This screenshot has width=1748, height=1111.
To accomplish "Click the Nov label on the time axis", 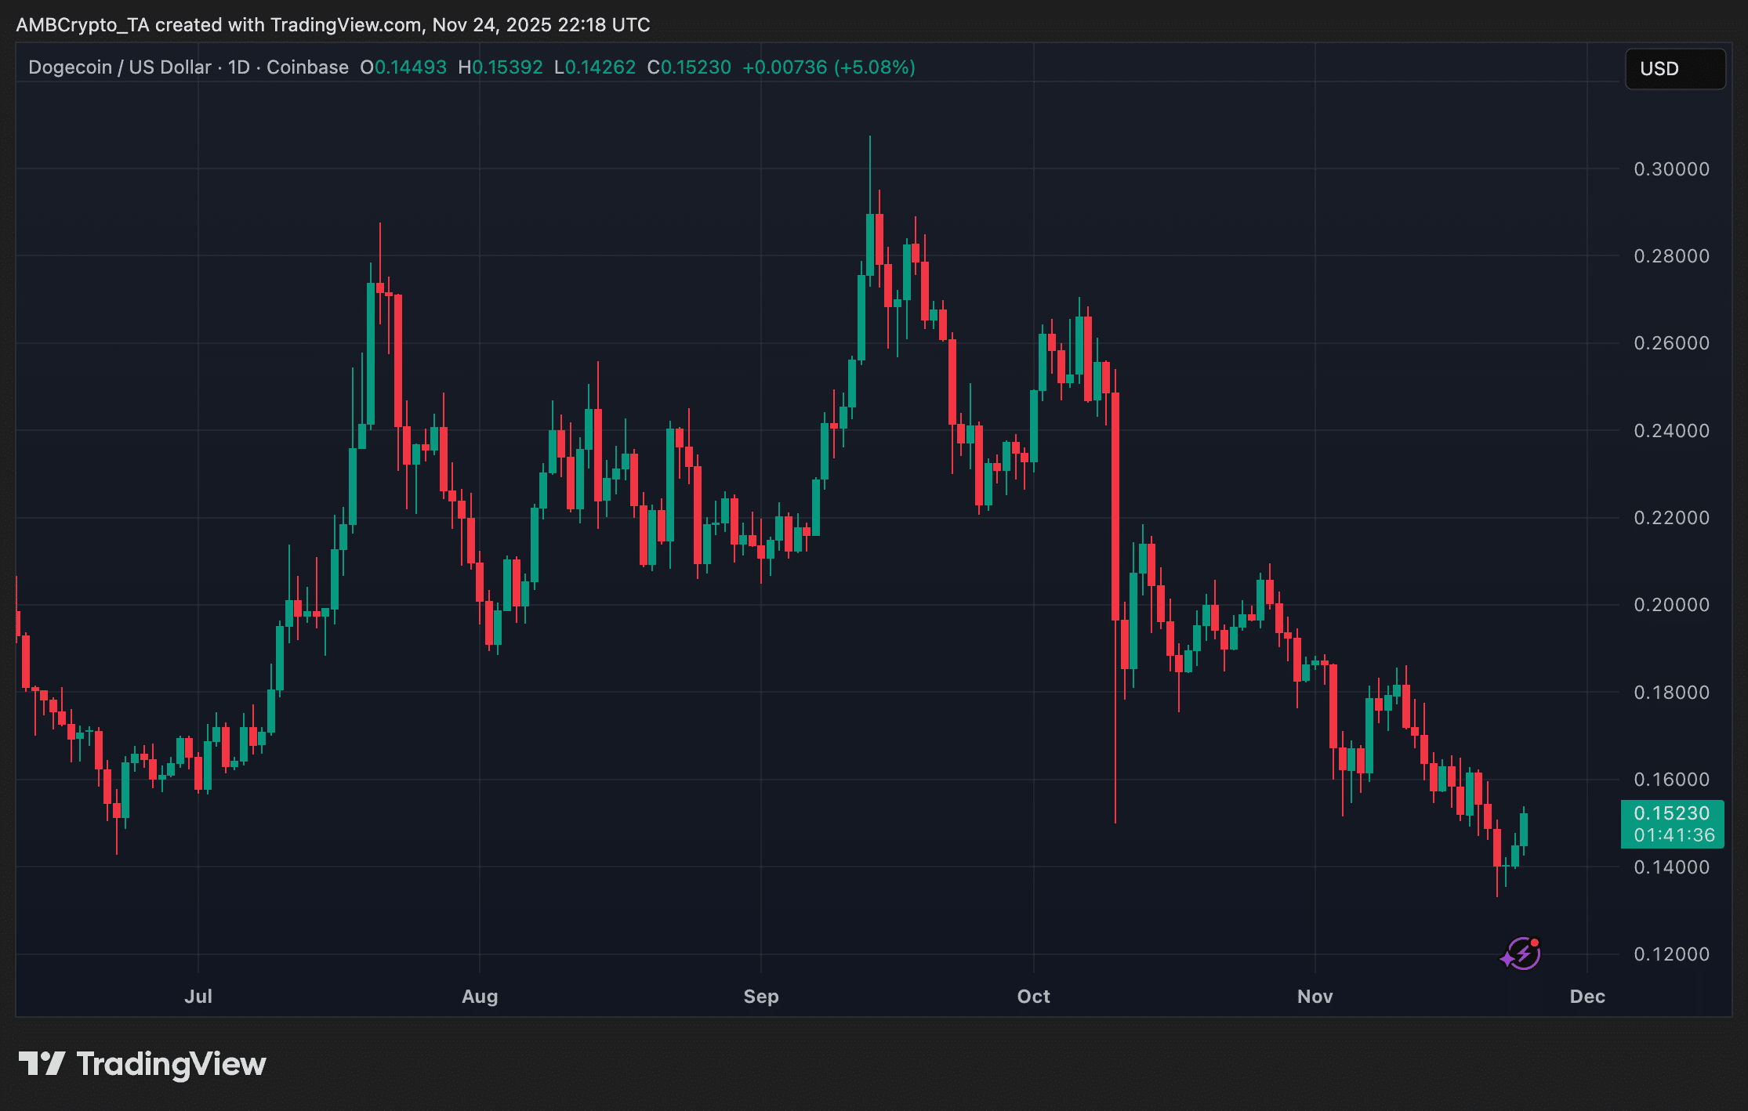I will (x=1315, y=997).
